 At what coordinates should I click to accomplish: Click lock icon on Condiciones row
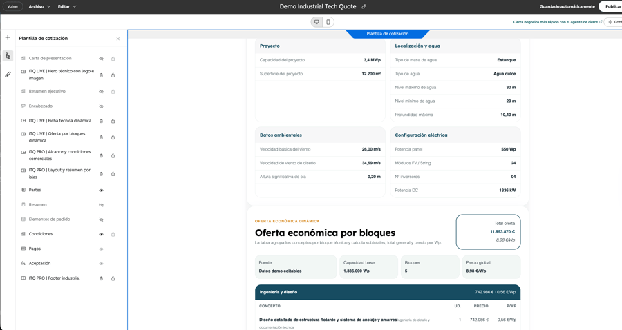(x=113, y=235)
